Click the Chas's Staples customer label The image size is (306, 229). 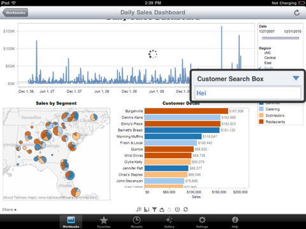coord(131,174)
